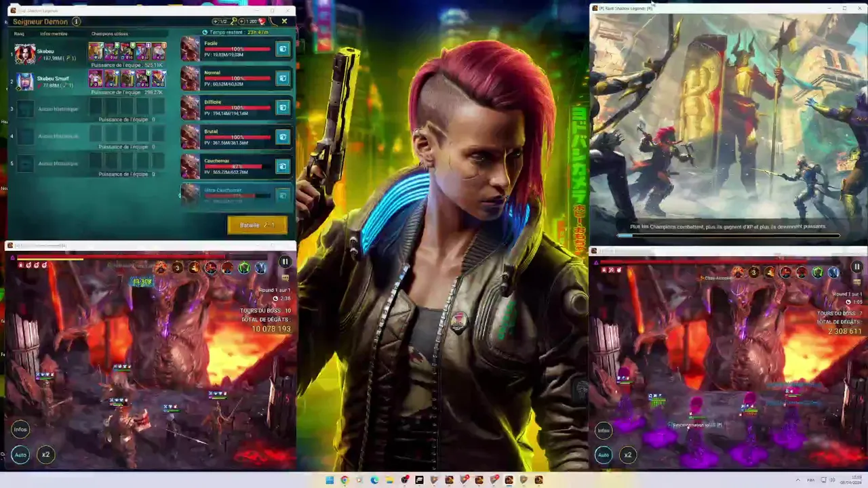Toggle x2 speed in bottom-left battle

coord(45,455)
